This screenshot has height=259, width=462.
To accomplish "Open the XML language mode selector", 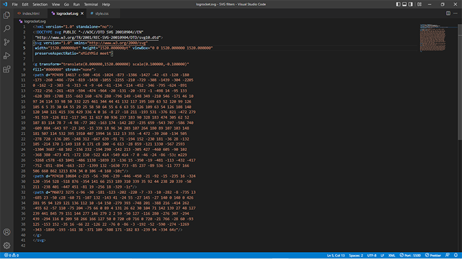I will [x=390, y=255].
